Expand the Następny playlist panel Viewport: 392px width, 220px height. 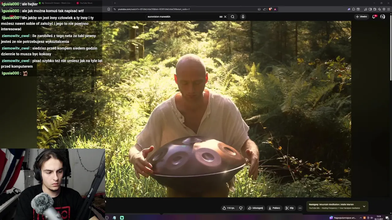[364, 206]
